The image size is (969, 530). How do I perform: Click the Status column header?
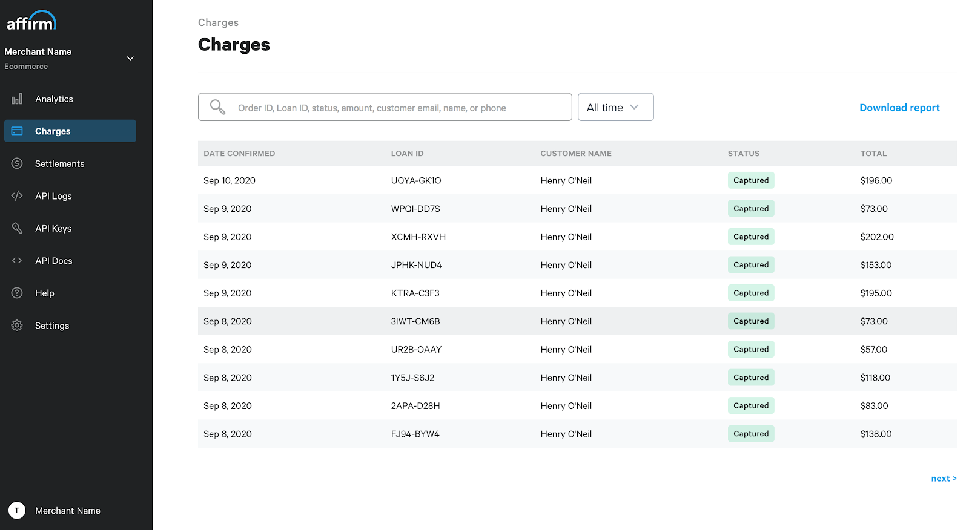pyautogui.click(x=744, y=154)
